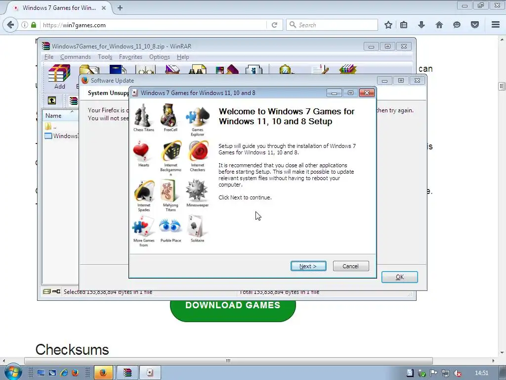This screenshot has width=506, height=380.
Task: Open WinRAR Help menu
Action: (x=183, y=57)
